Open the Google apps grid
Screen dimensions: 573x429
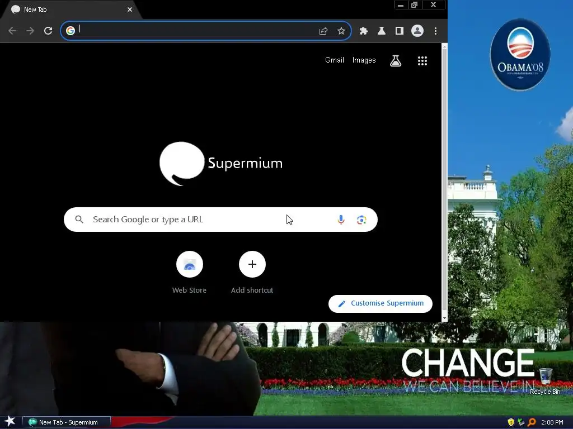pos(422,61)
